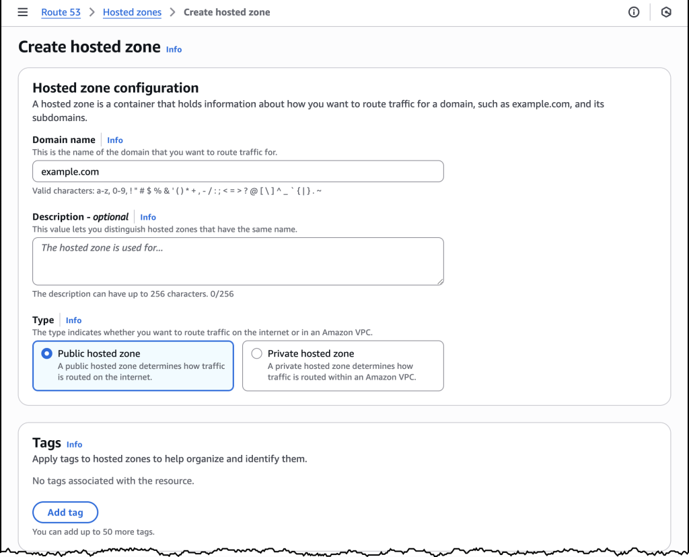This screenshot has height=557, width=689.
Task: Click the hexagon settings icon in header
Action: pos(666,12)
